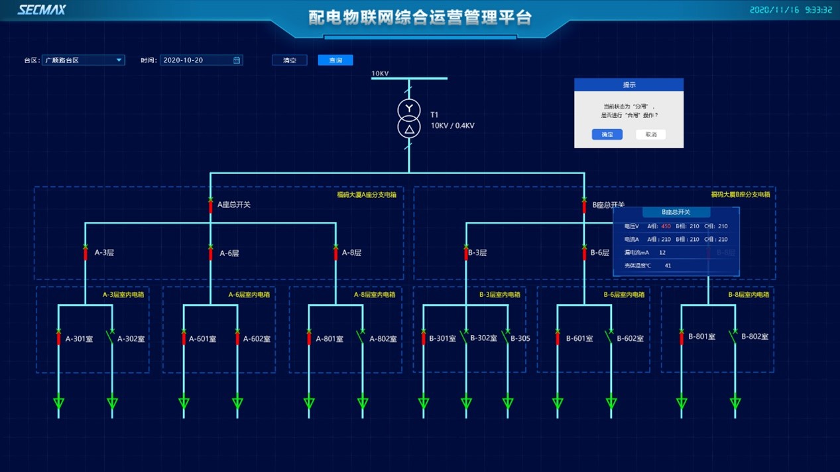The image size is (840, 472).
Task: Click the A座总开关 breaker symbol
Action: [211, 205]
